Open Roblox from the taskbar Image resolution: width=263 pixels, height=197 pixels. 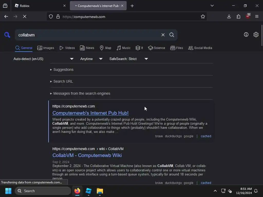point(88,191)
